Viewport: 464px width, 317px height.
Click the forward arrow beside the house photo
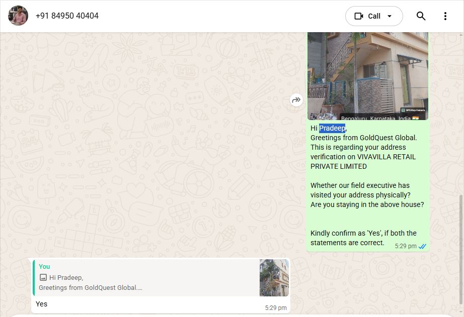click(296, 100)
